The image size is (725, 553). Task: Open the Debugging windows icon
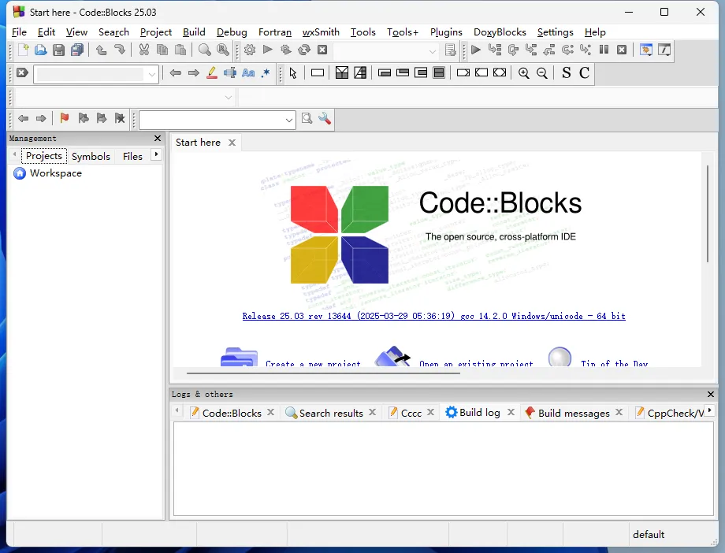tap(646, 50)
